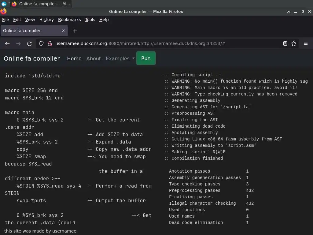The image size is (313, 235).
Task: Go to the Home page link
Action: point(74,58)
